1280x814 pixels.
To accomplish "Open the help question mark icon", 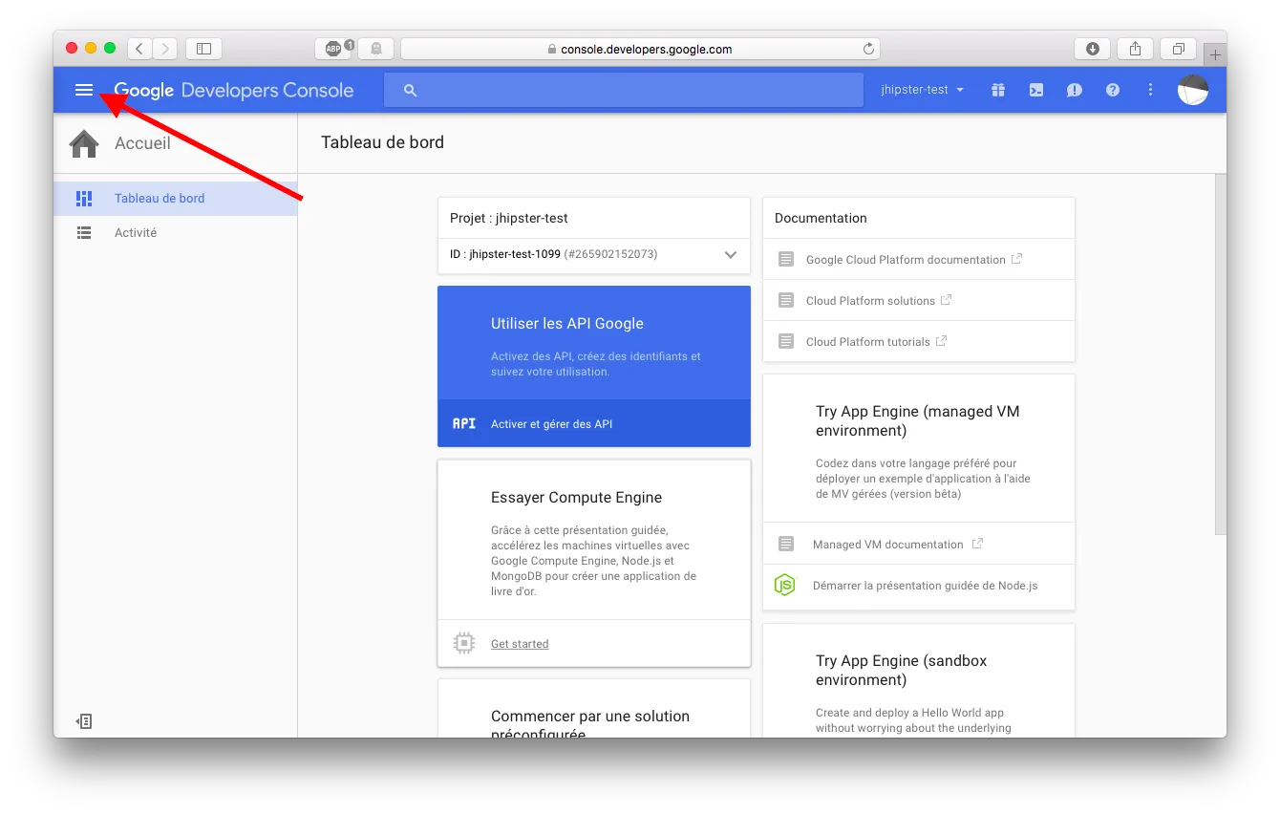I will click(x=1113, y=90).
